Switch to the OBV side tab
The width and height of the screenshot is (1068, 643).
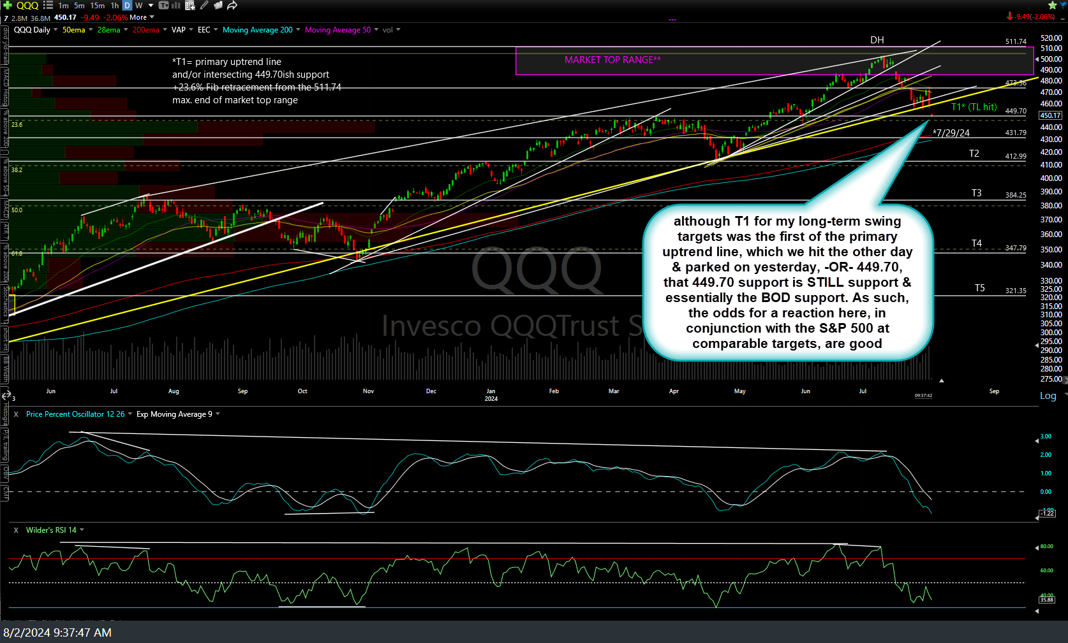[x=5, y=473]
